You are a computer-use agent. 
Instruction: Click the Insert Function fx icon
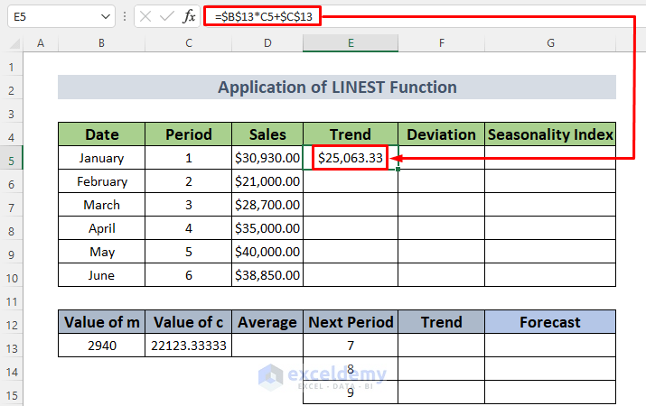coord(189,16)
